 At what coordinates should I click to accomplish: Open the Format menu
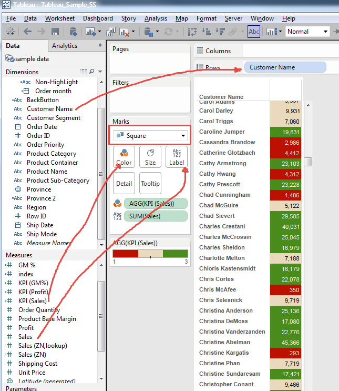tap(207, 18)
